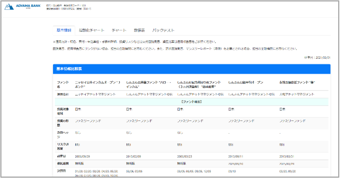Click the 09/10 settlement date cell
Image resolution: width=340 pixels, height=178 pixels.
232,171
